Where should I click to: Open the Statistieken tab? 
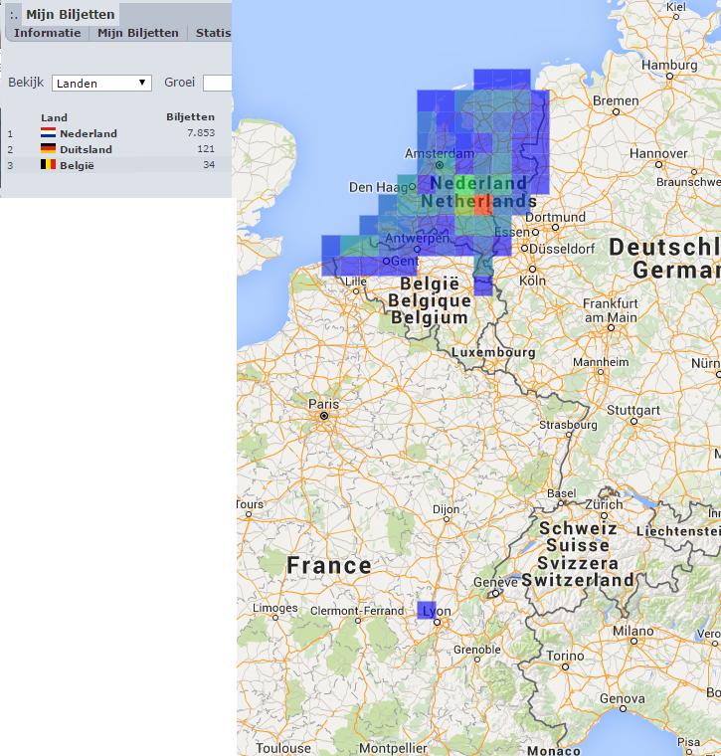click(x=213, y=33)
